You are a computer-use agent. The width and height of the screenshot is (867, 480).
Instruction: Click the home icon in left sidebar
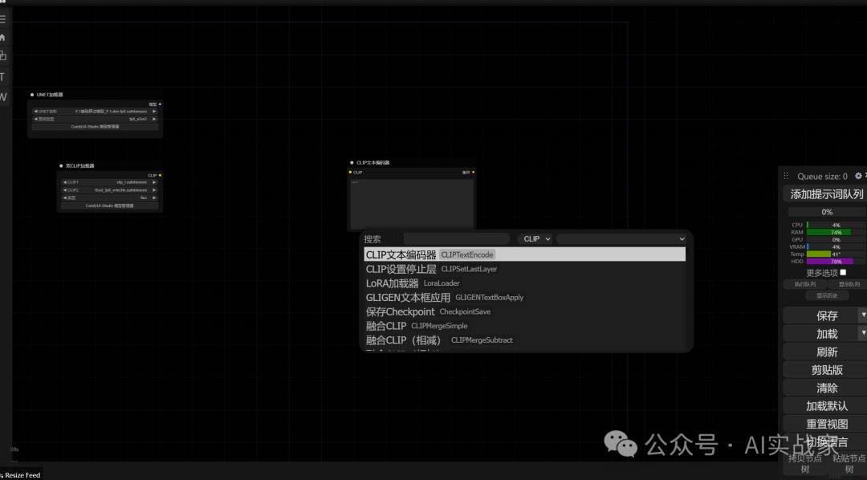pos(2,38)
